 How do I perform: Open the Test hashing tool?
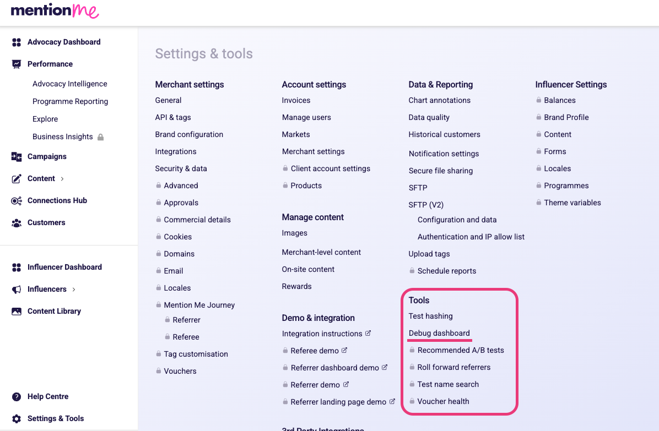pyautogui.click(x=430, y=316)
